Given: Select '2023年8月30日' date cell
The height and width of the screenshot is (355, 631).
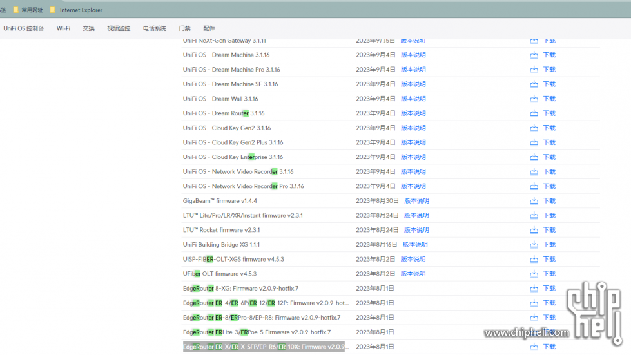Looking at the screenshot, I should (377, 200).
